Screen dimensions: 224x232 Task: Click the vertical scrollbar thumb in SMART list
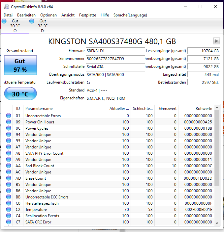pyautogui.click(x=217, y=148)
